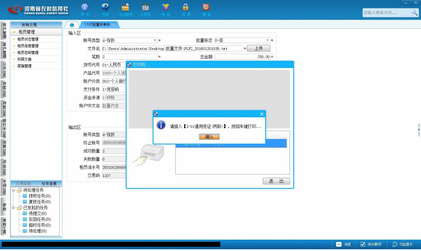Switch to 交易信息 tab
421x251 pixels.
tap(23, 184)
